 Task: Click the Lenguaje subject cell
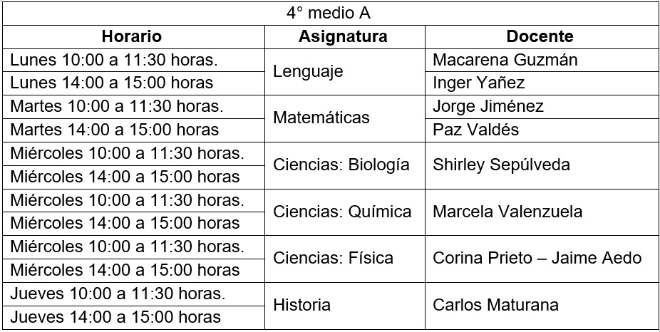(308, 71)
